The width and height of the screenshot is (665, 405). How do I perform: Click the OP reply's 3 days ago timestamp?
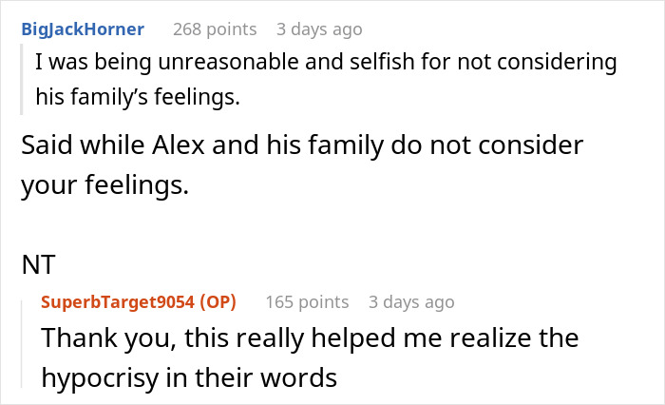[x=411, y=302]
